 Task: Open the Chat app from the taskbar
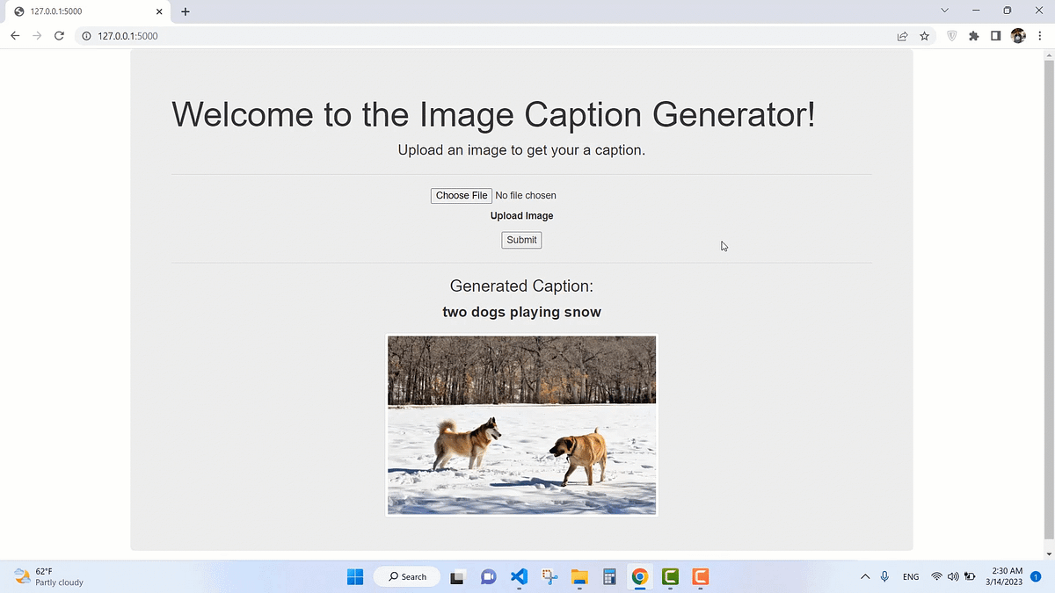[488, 577]
